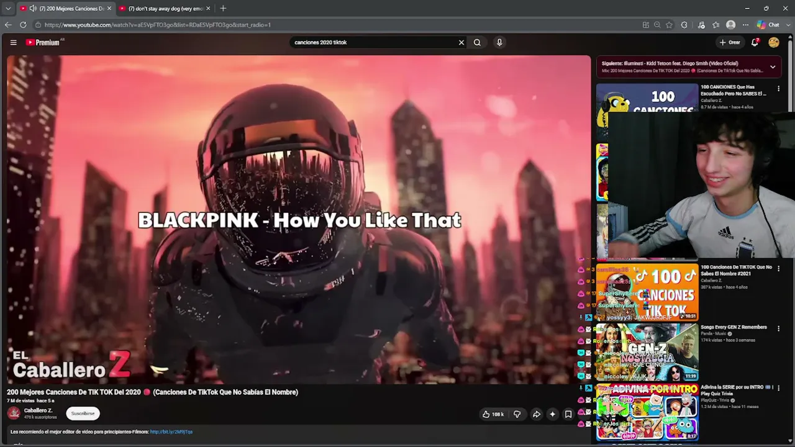The height and width of the screenshot is (447, 795).
Task: Play the Gen-Z Nostalgia thumbnail
Action: [647, 352]
